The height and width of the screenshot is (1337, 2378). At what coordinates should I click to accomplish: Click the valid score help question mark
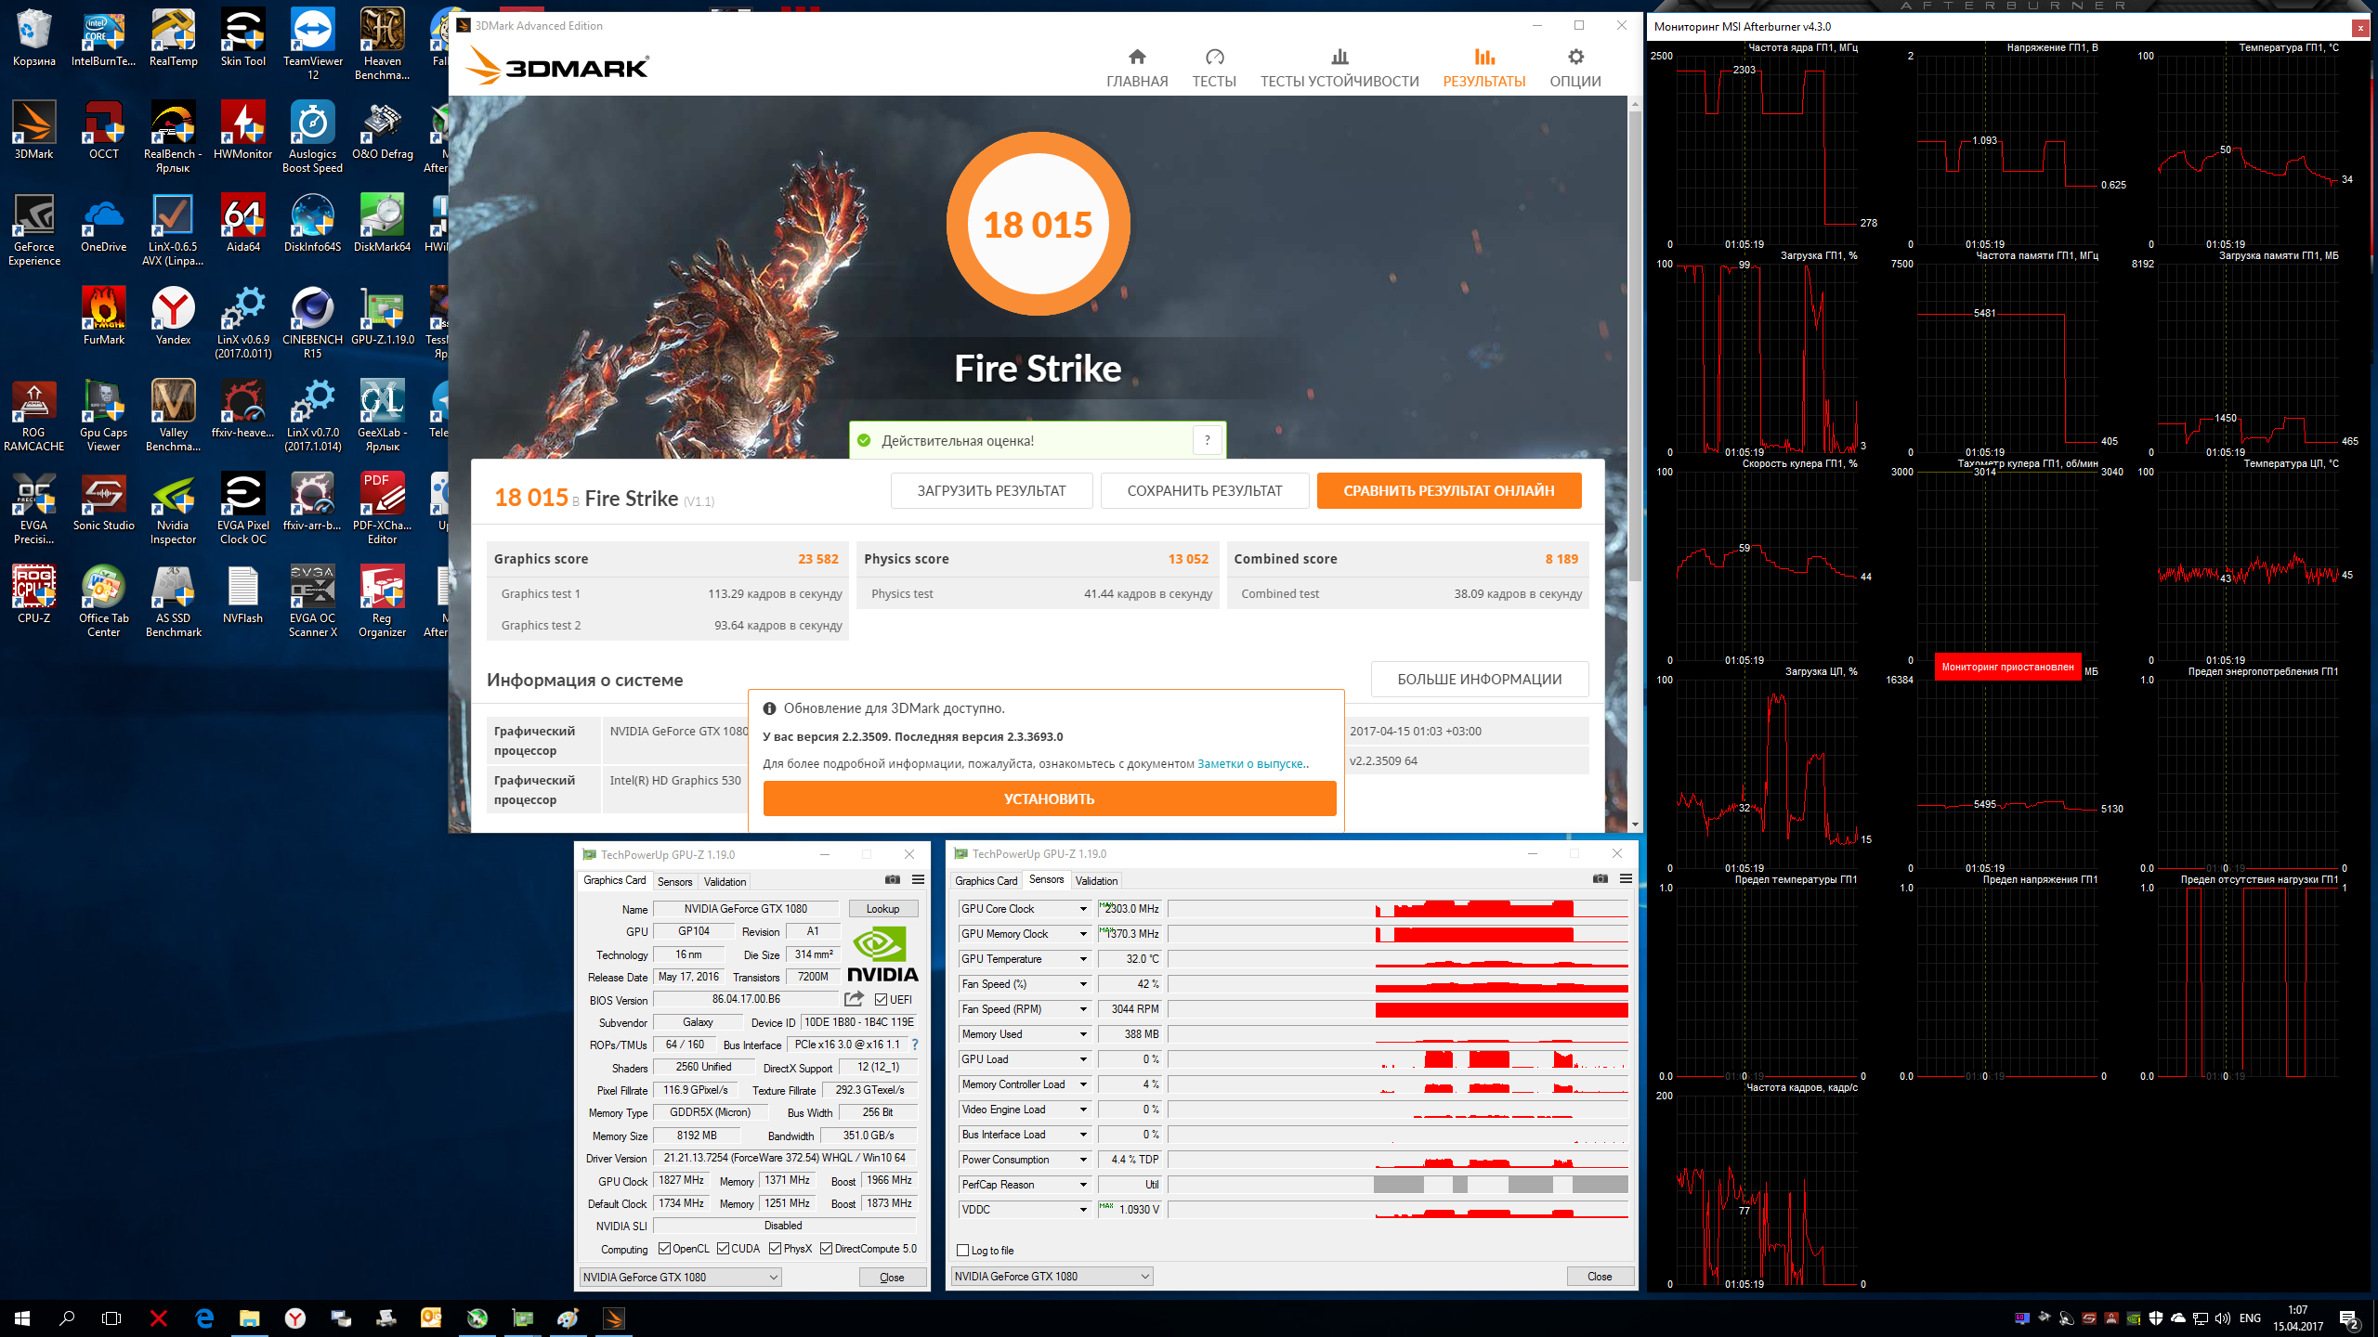point(1207,441)
